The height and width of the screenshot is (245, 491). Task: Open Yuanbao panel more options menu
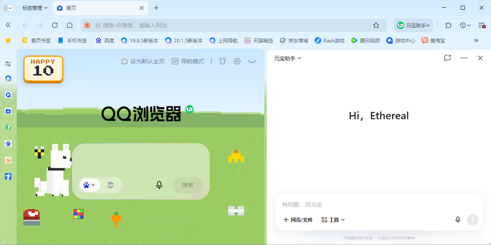click(464, 58)
